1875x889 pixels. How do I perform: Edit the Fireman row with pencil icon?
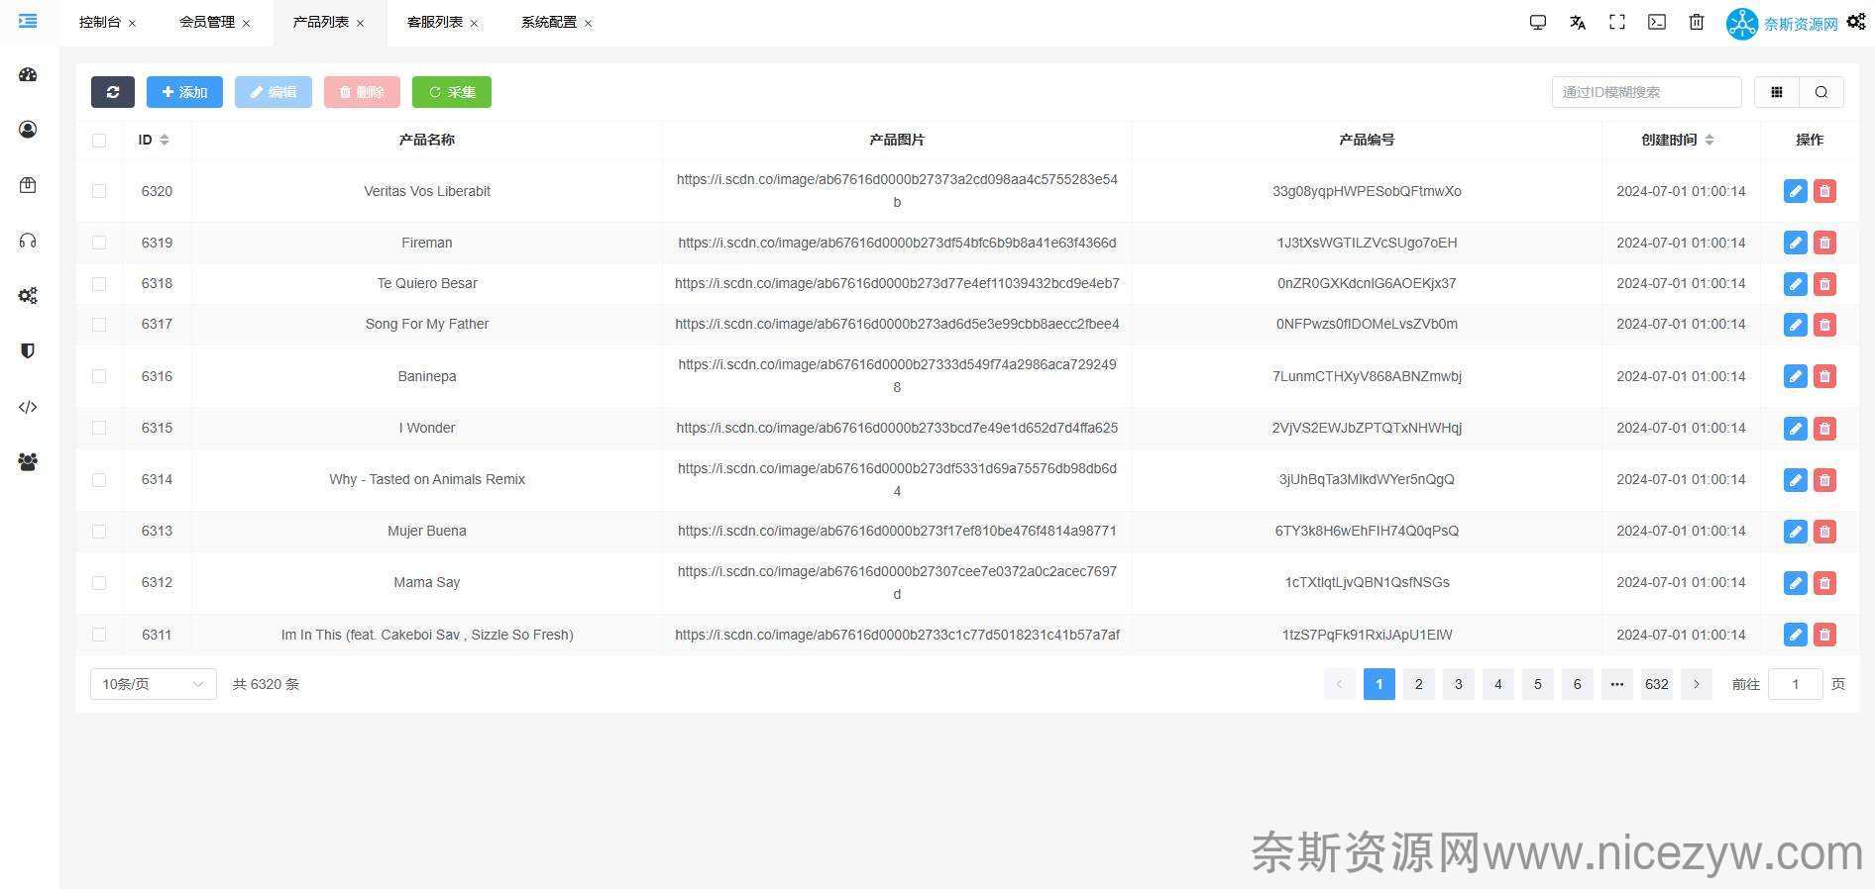click(1795, 243)
